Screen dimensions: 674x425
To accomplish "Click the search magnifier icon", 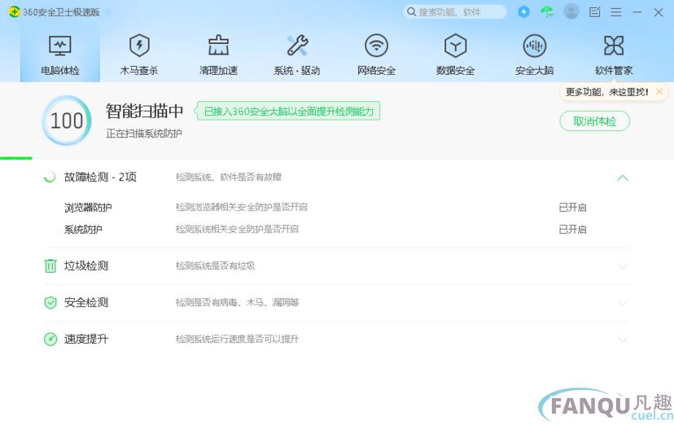I will tap(411, 12).
